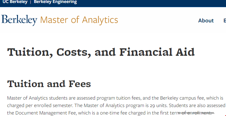The image size is (226, 116).
Task: Click the Master of Analytics site title
Action: coord(79,20)
